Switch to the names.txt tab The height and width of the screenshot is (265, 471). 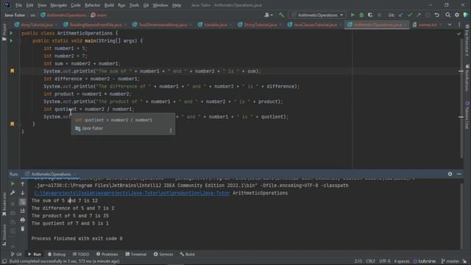428,25
